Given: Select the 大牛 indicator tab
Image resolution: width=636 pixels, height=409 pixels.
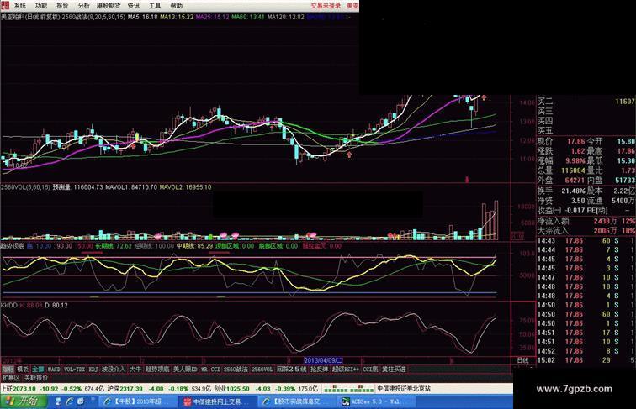Looking at the screenshot, I should [x=135, y=370].
